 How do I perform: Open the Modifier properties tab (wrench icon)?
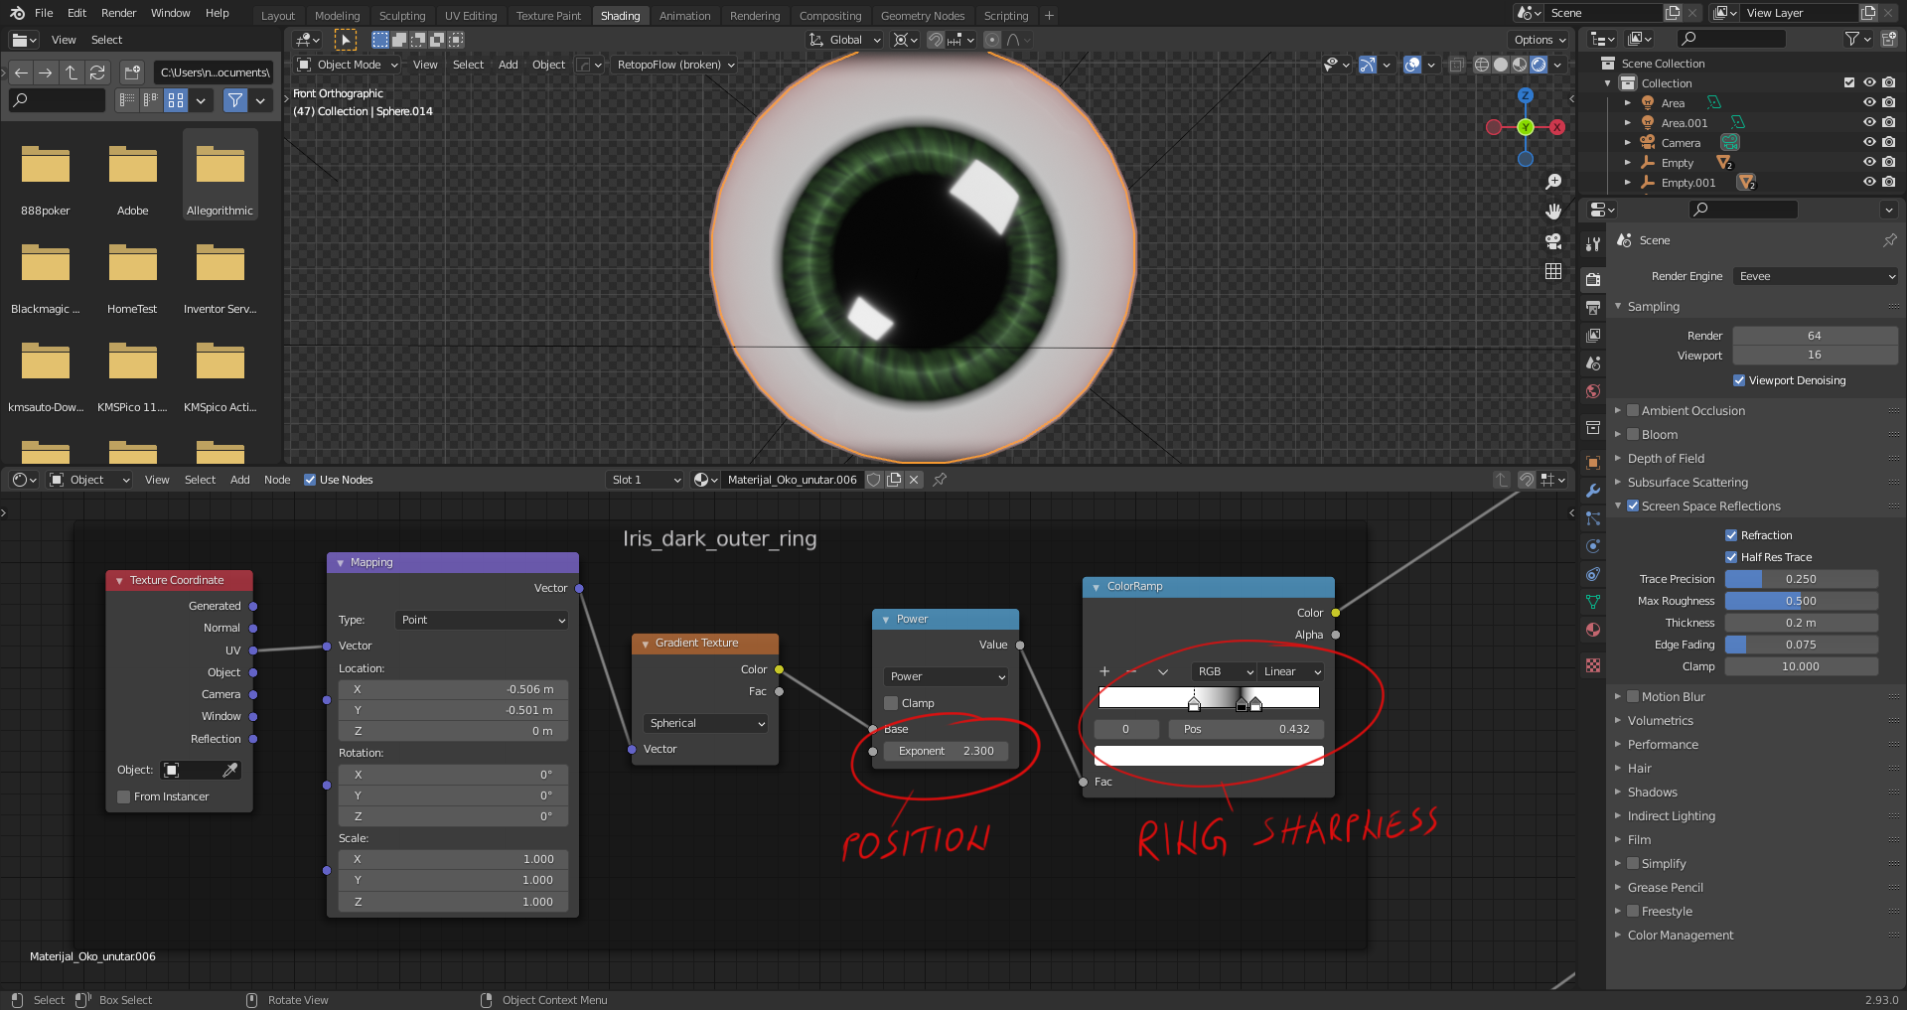tap(1593, 491)
